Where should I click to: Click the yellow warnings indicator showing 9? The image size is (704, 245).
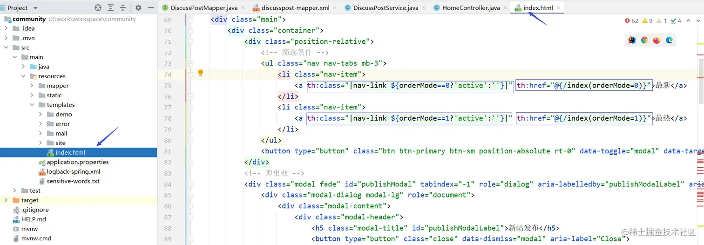647,20
